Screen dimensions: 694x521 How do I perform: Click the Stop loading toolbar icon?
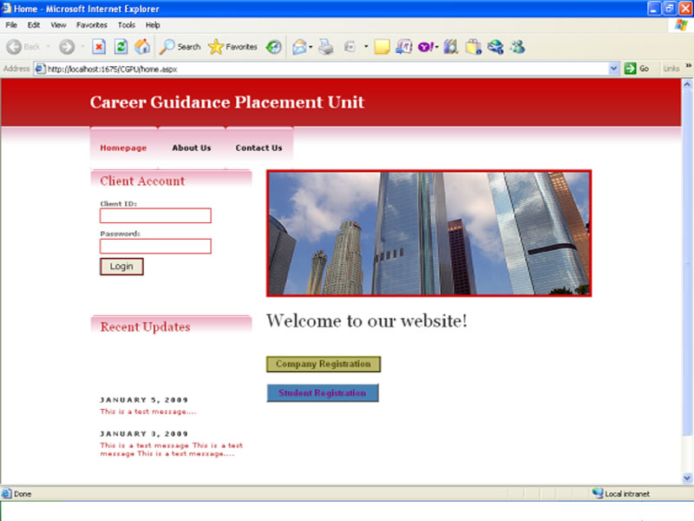pos(99,47)
